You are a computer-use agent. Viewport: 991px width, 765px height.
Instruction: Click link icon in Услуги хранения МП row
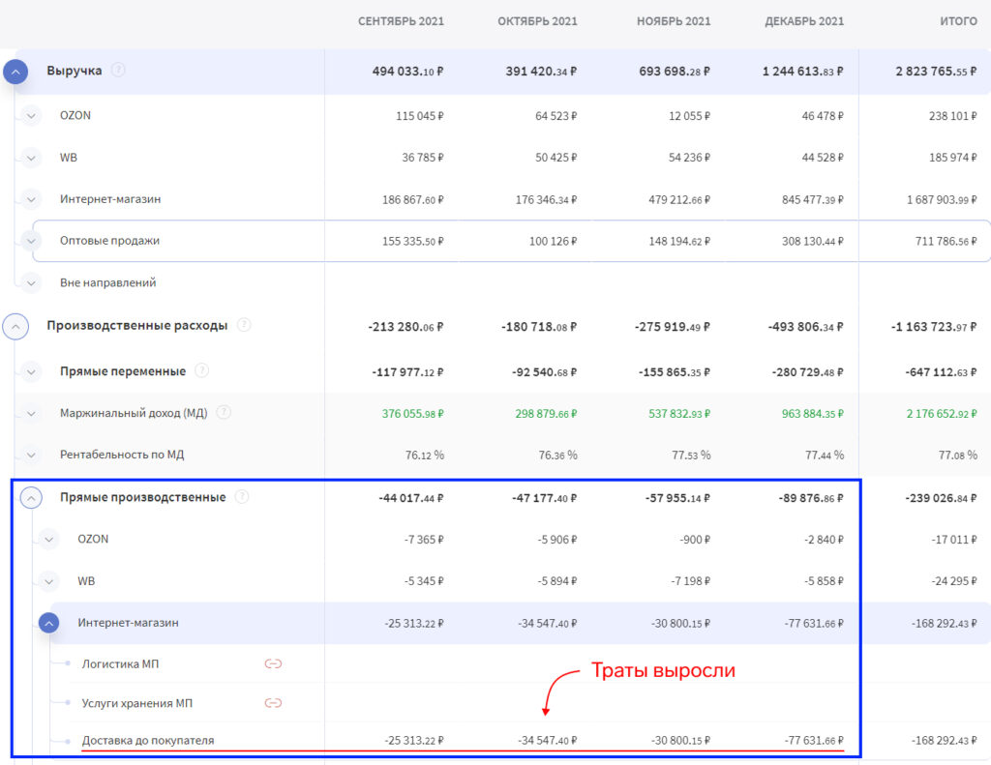click(273, 703)
